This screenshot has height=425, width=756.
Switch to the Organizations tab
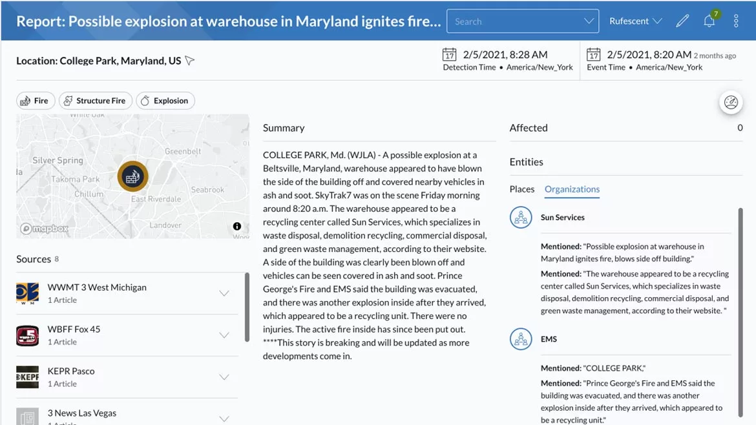572,189
